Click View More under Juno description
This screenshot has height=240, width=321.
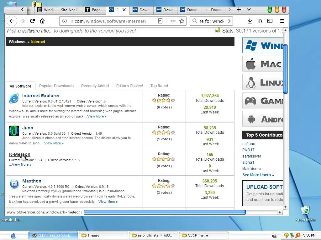[54, 143]
